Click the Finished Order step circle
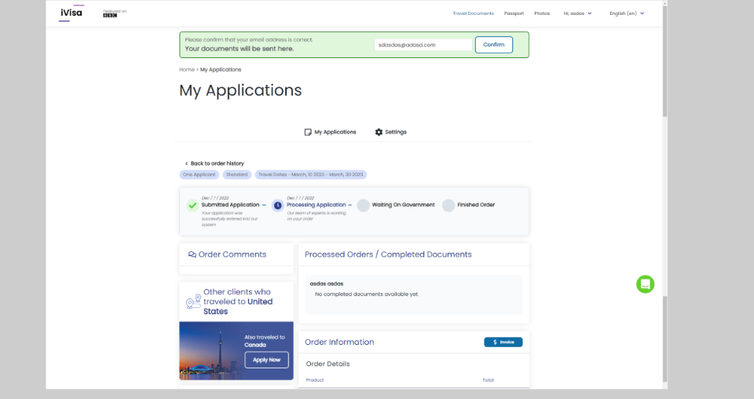Image resolution: width=754 pixels, height=399 pixels. [x=448, y=205]
